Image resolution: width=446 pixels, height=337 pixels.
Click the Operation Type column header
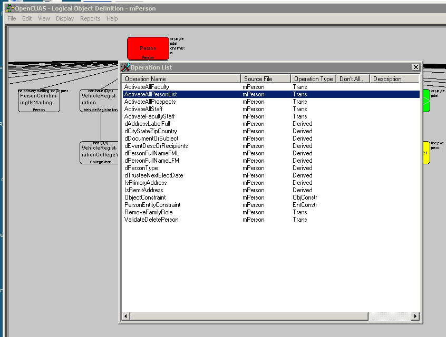pos(313,79)
